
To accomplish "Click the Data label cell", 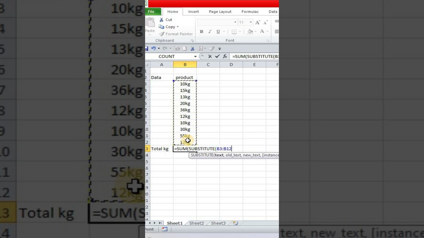I will pos(162,77).
